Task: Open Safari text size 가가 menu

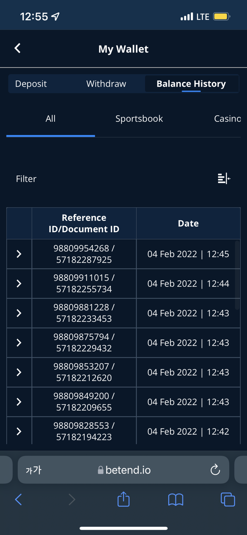Action: coord(33,470)
